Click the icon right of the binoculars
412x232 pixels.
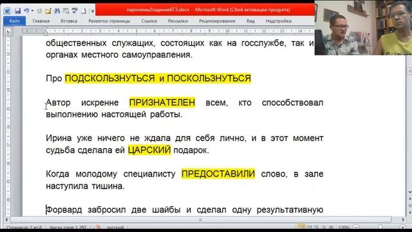(x=66, y=11)
